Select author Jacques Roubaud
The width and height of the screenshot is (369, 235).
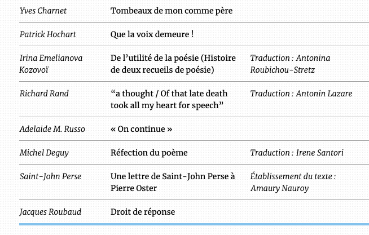(x=50, y=212)
